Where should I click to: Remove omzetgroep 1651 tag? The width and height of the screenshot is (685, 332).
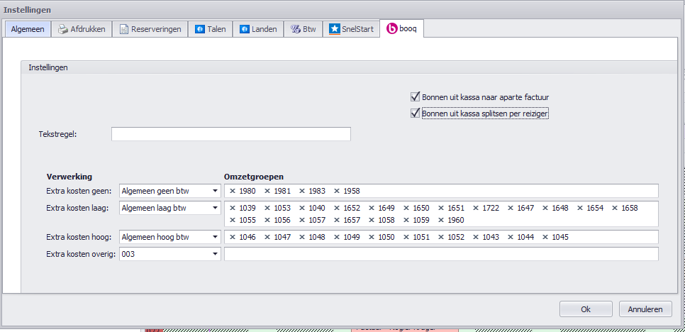point(442,208)
